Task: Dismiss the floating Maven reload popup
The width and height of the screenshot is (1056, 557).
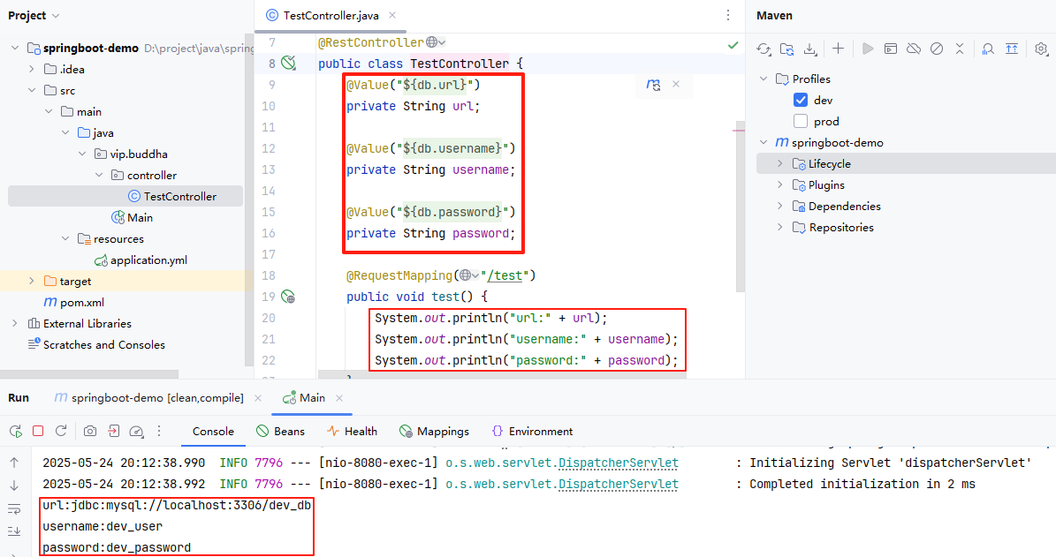Action: (x=676, y=84)
